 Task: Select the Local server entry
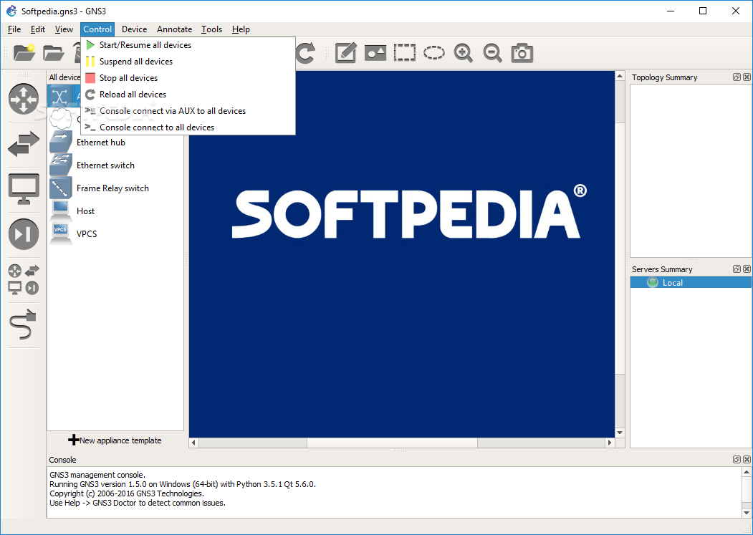pos(691,282)
